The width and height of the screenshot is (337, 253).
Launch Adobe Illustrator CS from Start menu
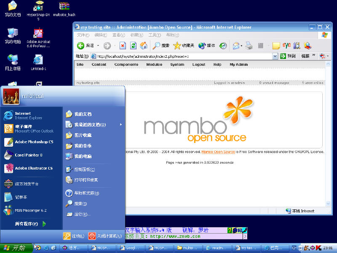click(x=31, y=168)
